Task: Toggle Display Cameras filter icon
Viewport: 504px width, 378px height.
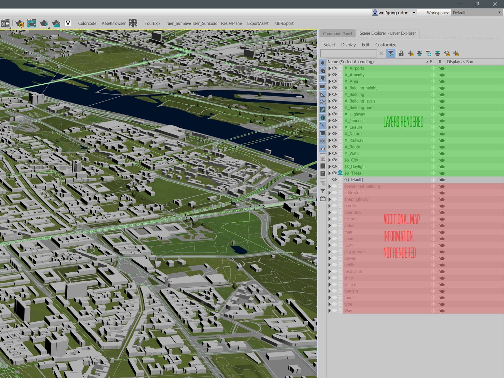Action: pos(323,86)
